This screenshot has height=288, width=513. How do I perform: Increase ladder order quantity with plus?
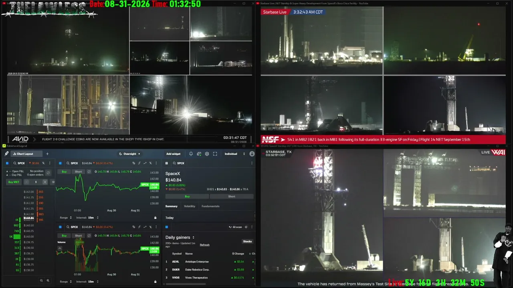[45, 182]
